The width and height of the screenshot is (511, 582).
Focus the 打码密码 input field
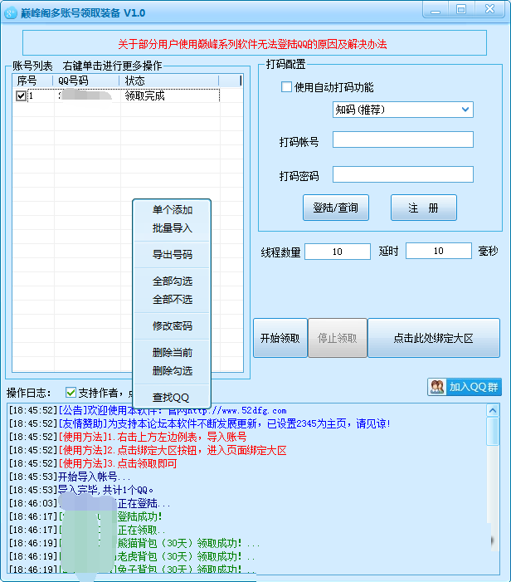pos(402,174)
